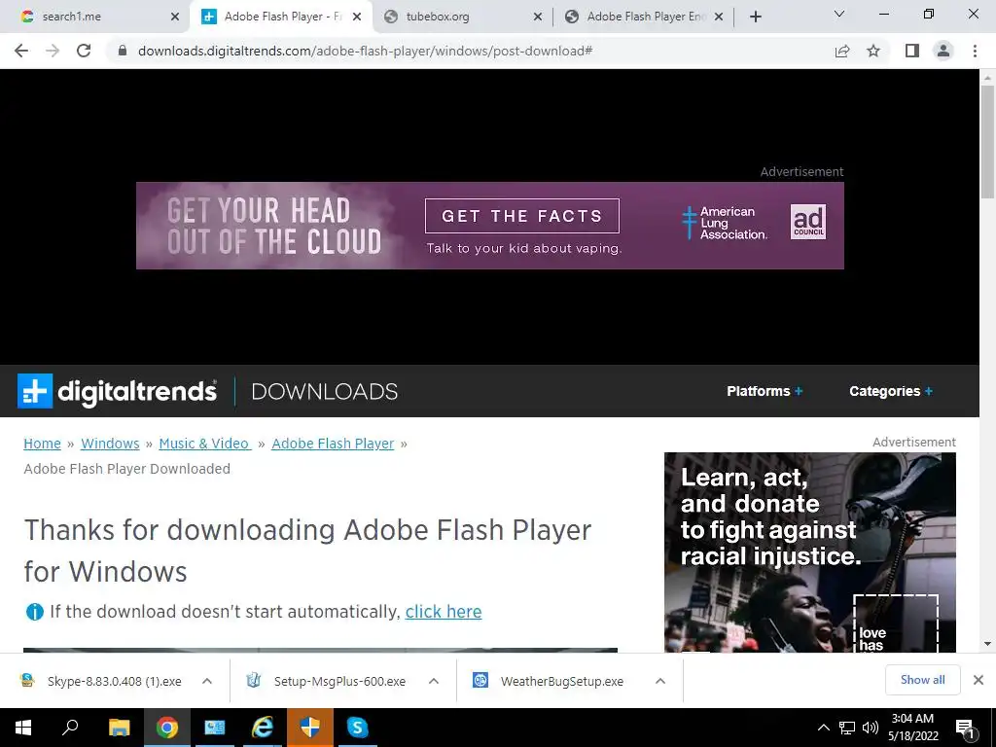
Task: Bookmark this page with the star icon
Action: pyautogui.click(x=873, y=51)
